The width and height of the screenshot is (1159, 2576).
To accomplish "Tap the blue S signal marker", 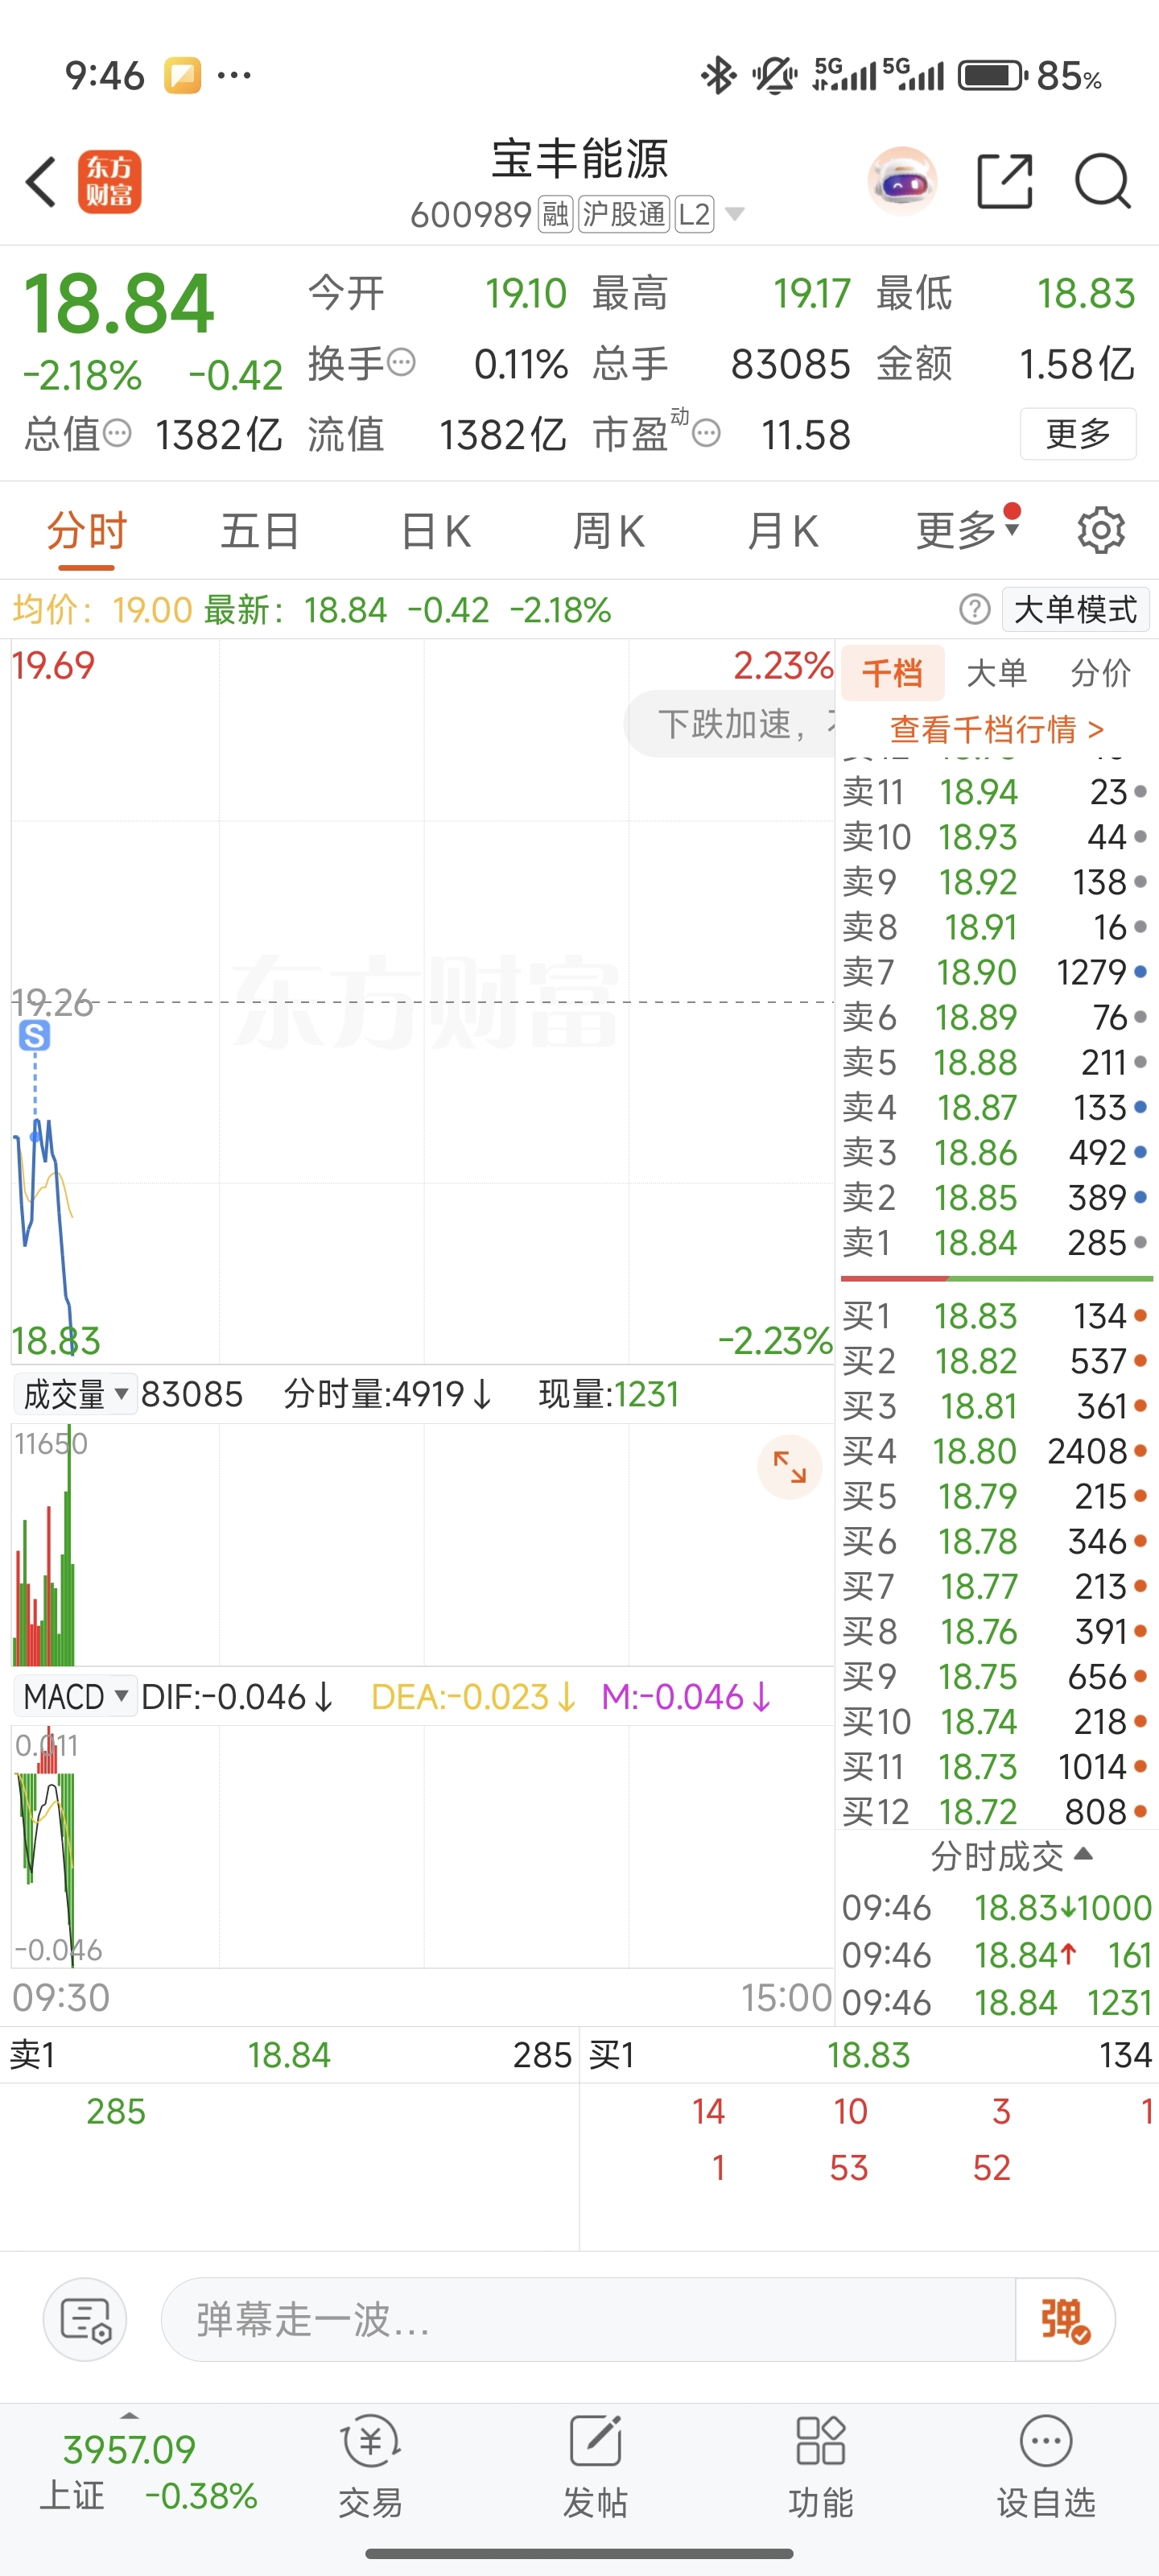I will coord(34,1036).
